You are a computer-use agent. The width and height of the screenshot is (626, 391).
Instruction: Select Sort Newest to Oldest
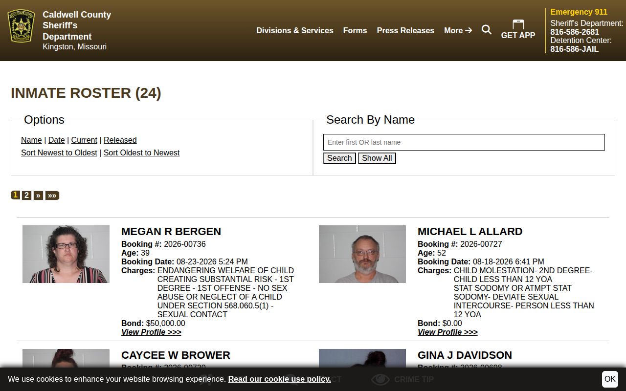[x=59, y=152]
